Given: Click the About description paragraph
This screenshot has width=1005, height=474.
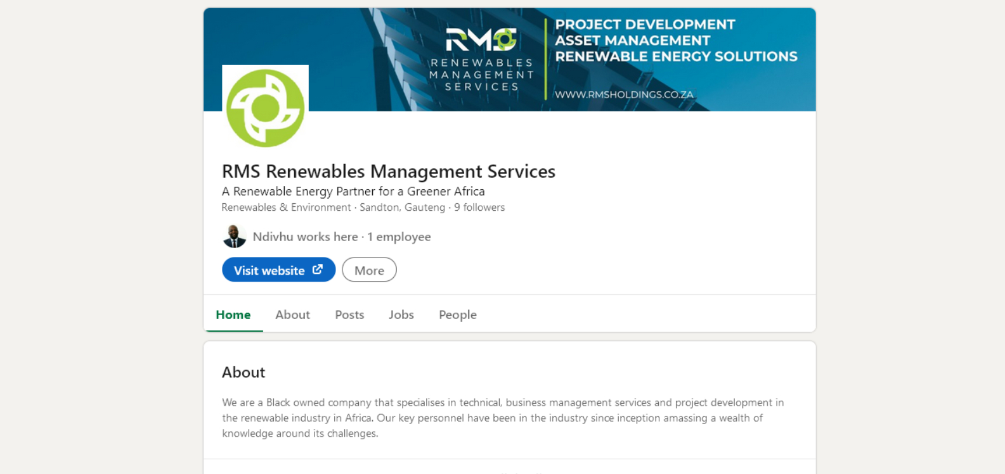Looking at the screenshot, I should pos(503,418).
